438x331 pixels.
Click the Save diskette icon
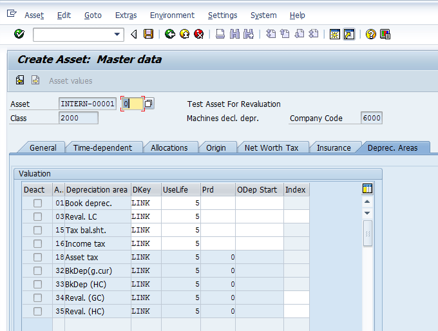click(149, 34)
